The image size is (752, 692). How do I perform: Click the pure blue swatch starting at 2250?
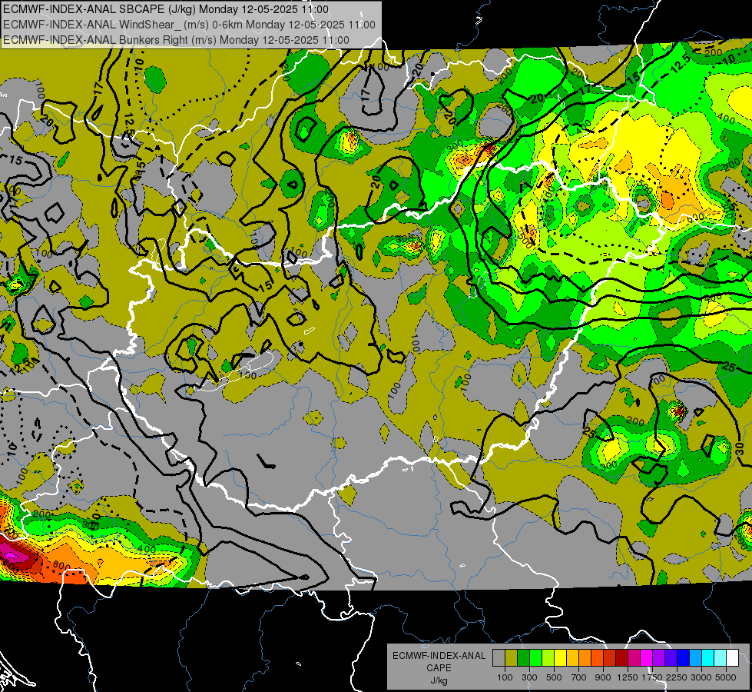click(684, 658)
